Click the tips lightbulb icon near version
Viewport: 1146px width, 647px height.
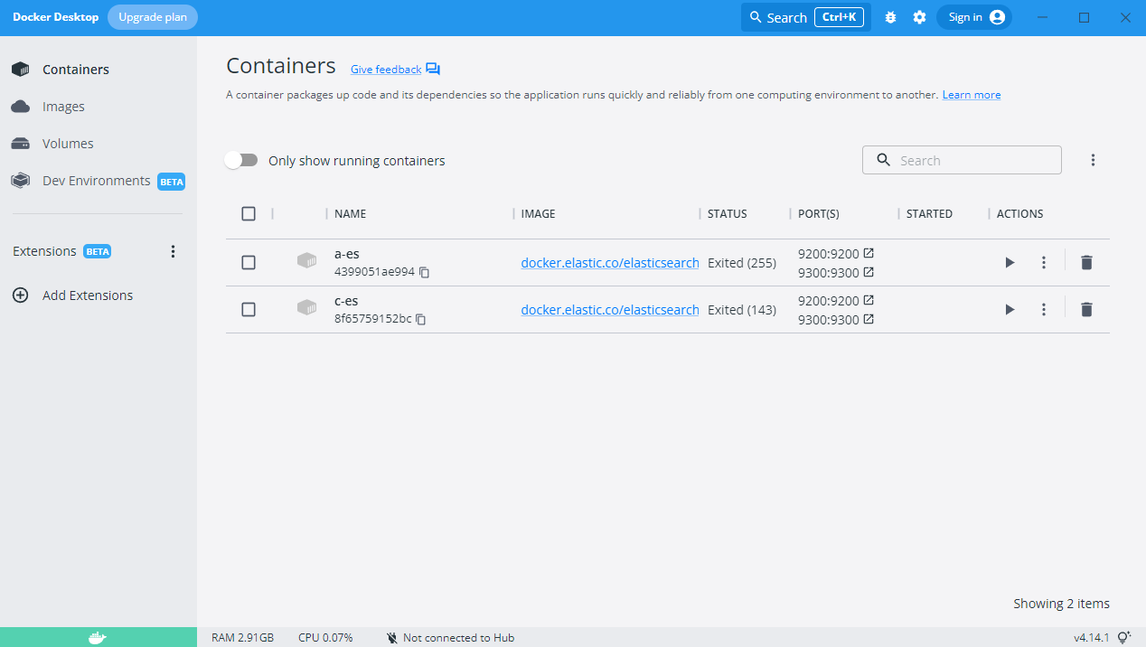(x=1125, y=637)
